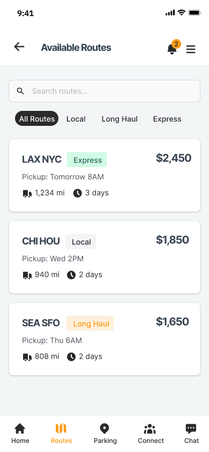
Task: Filter routes by Long Haul chip
Action: coord(120,119)
